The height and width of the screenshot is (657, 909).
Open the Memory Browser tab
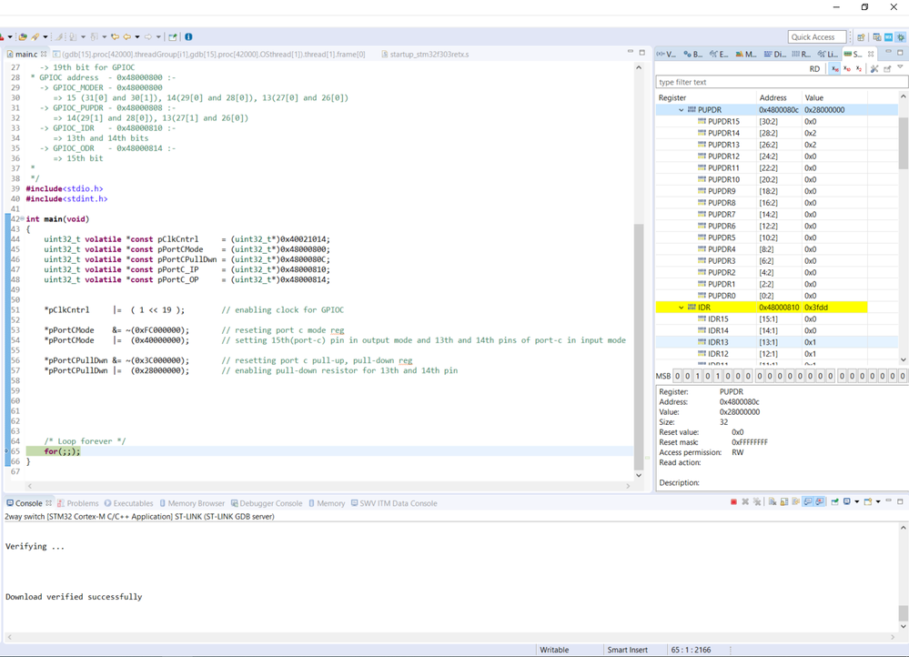(x=192, y=503)
